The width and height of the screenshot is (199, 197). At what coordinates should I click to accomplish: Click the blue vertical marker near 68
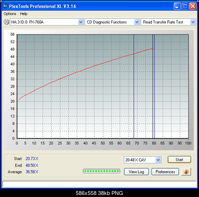pos(134,86)
